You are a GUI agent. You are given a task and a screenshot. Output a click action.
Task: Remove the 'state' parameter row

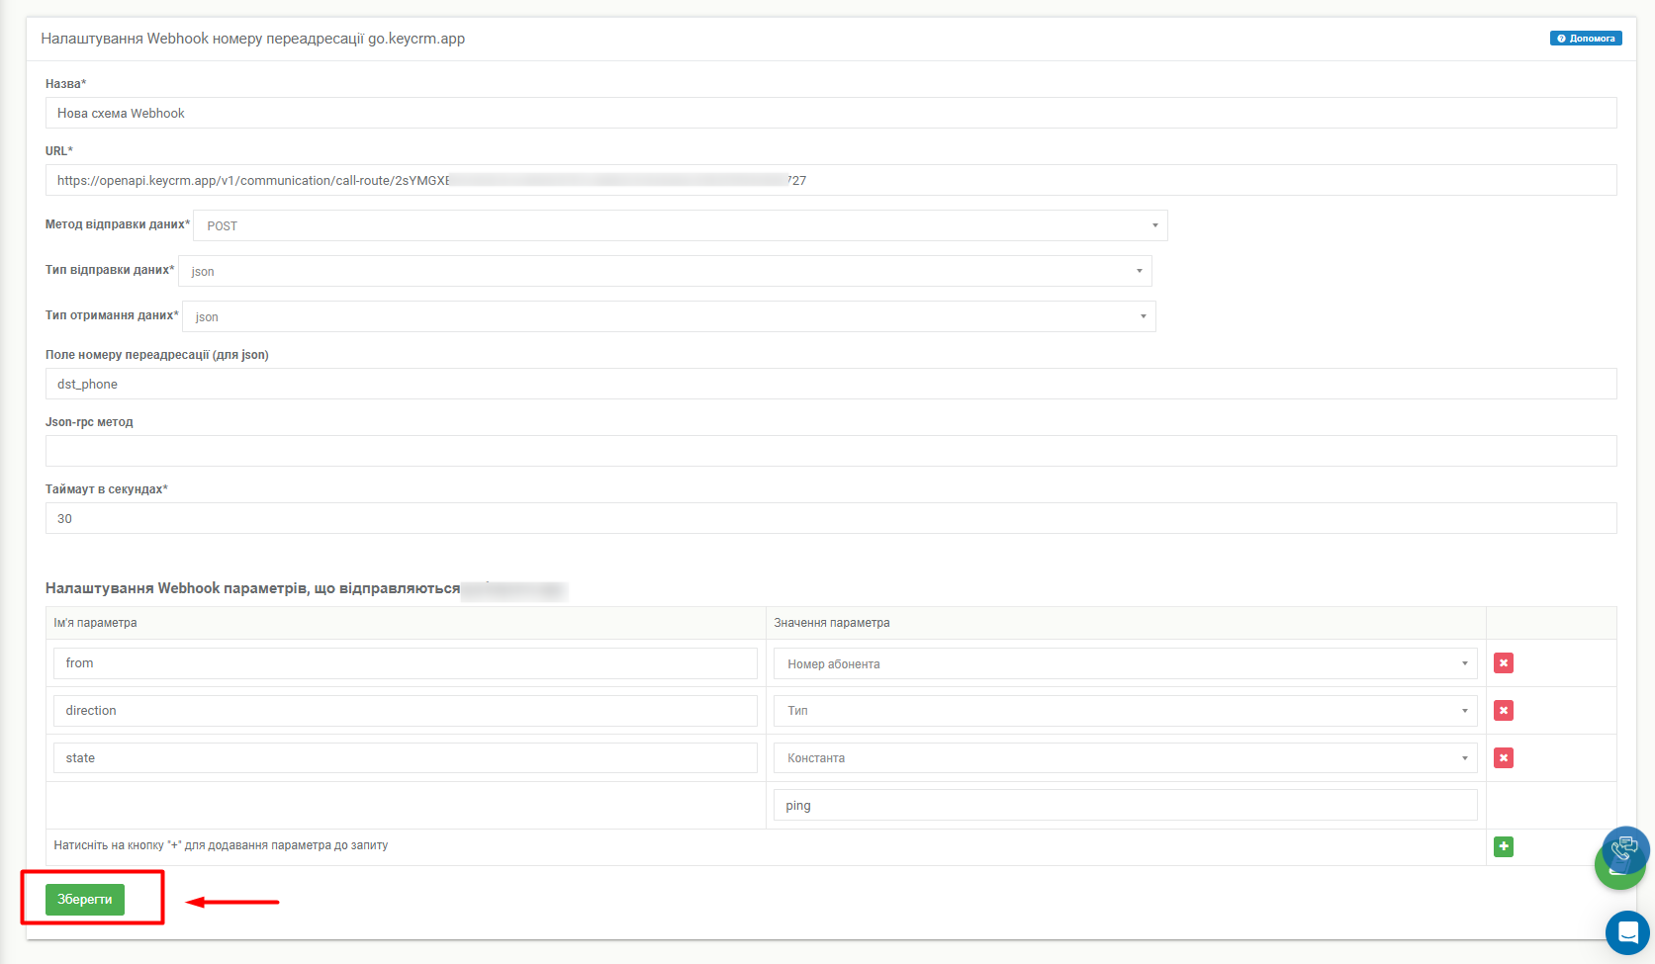pos(1504,758)
